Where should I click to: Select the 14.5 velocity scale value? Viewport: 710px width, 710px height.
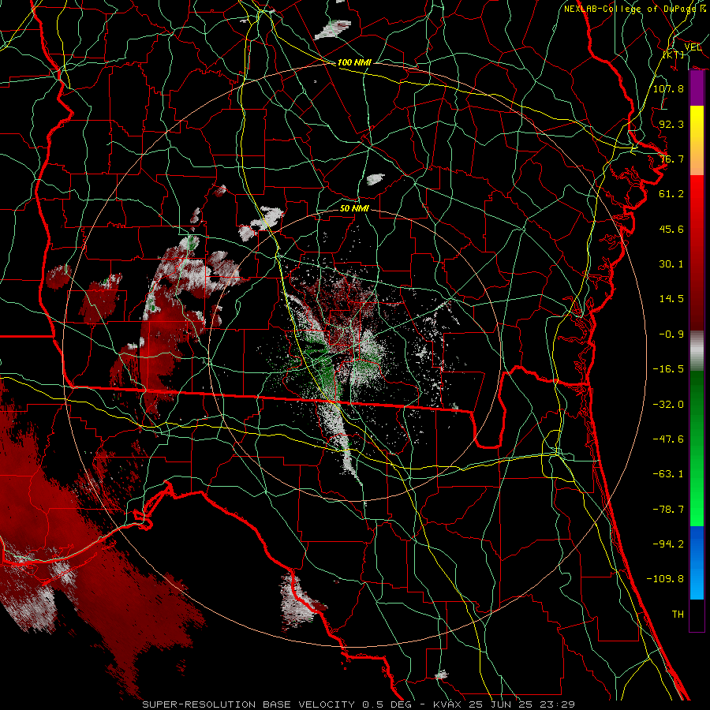(x=671, y=299)
